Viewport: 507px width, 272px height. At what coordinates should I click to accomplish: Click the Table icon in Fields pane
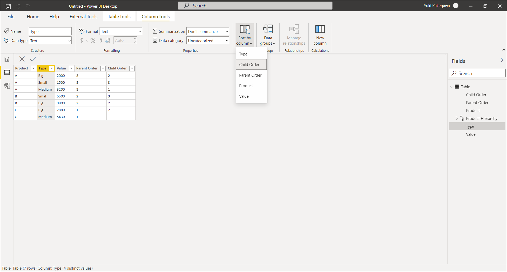pyautogui.click(x=457, y=87)
